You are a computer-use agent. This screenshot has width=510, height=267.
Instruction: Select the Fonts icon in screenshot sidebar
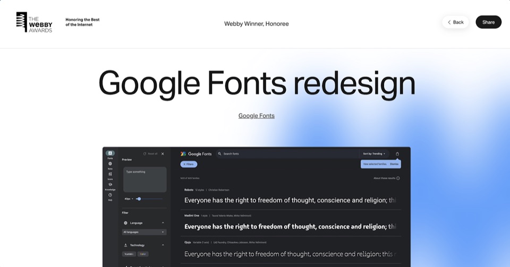click(110, 153)
